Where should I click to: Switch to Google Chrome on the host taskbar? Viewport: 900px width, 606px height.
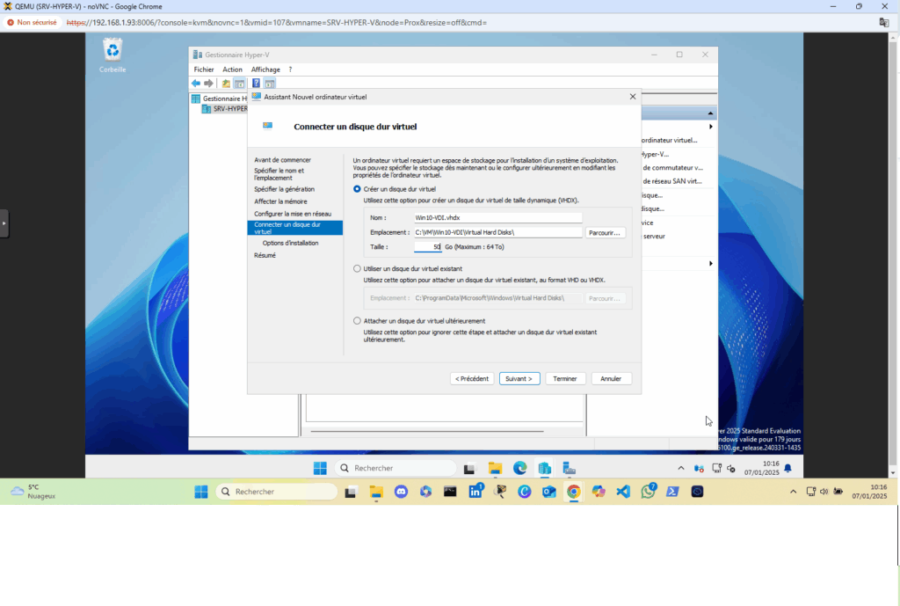(x=573, y=492)
